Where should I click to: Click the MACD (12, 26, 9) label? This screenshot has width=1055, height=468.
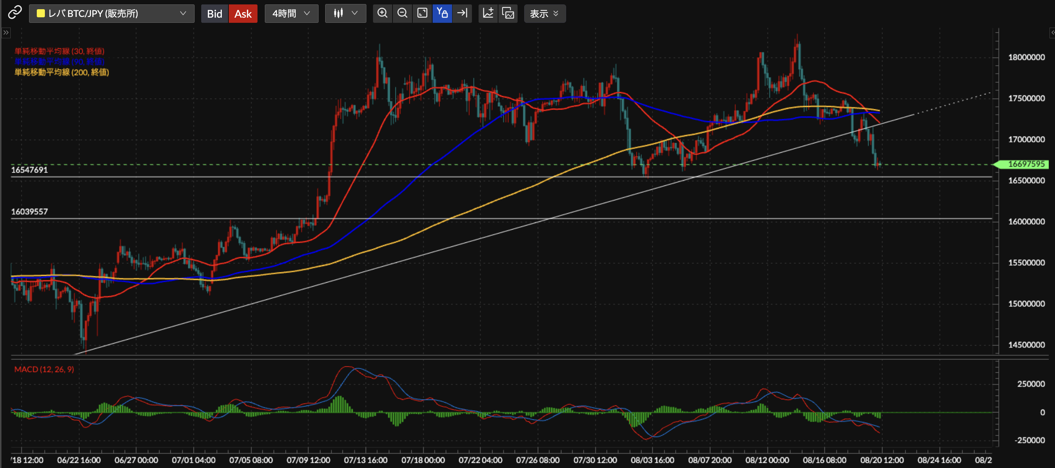[44, 369]
